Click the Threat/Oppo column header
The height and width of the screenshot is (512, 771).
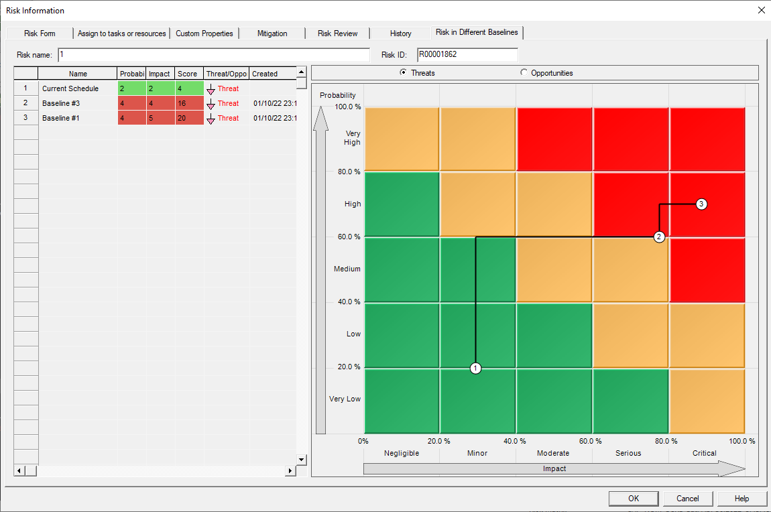coord(226,74)
